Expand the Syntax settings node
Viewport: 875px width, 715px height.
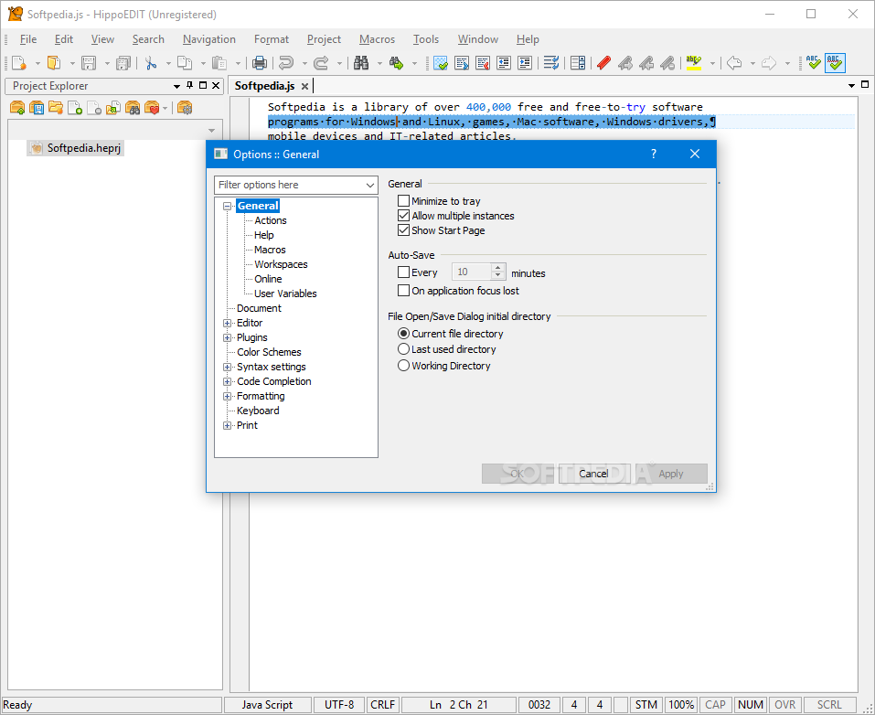pos(227,367)
